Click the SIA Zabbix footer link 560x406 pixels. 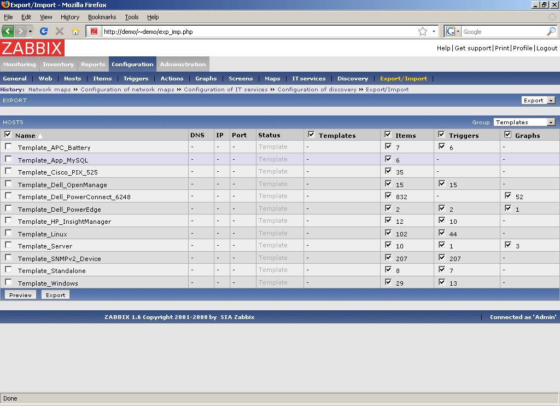pos(237,317)
